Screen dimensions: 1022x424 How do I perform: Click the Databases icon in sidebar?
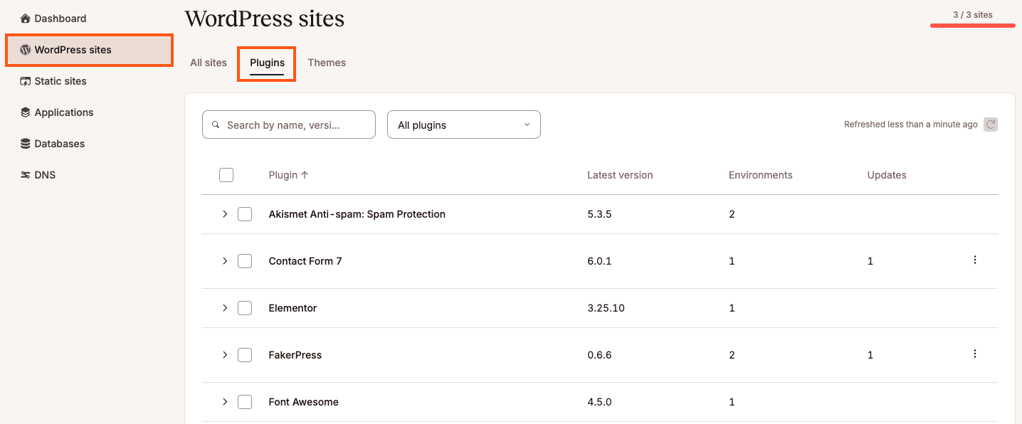(26, 144)
